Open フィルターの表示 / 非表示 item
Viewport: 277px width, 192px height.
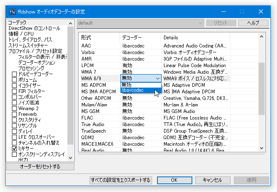tap(42, 57)
